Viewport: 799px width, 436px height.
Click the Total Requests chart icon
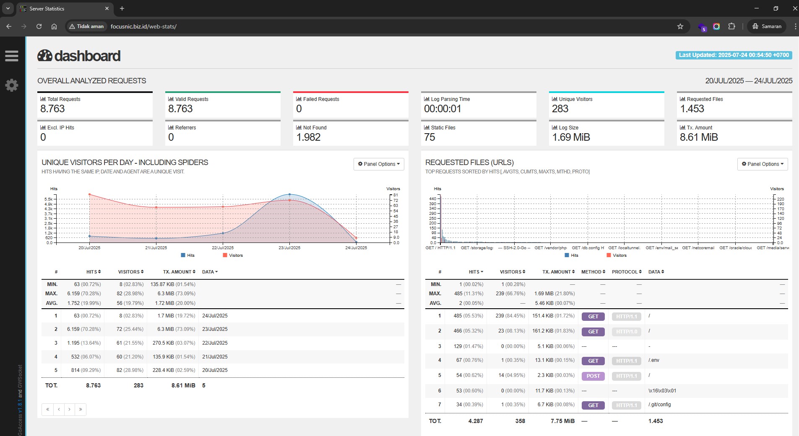coord(43,99)
